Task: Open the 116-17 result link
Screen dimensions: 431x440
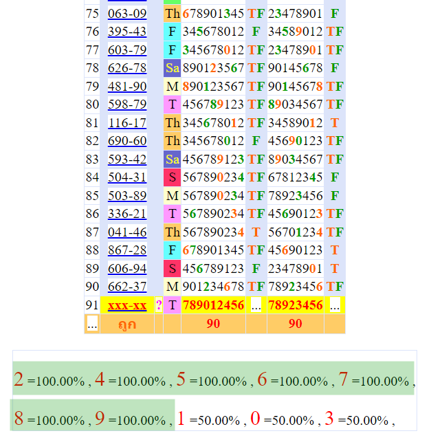Action: [127, 123]
